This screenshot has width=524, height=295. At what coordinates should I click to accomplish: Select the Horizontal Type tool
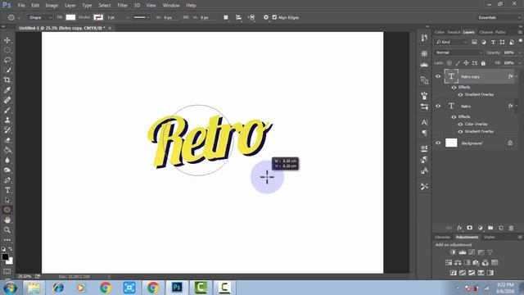pos(7,190)
